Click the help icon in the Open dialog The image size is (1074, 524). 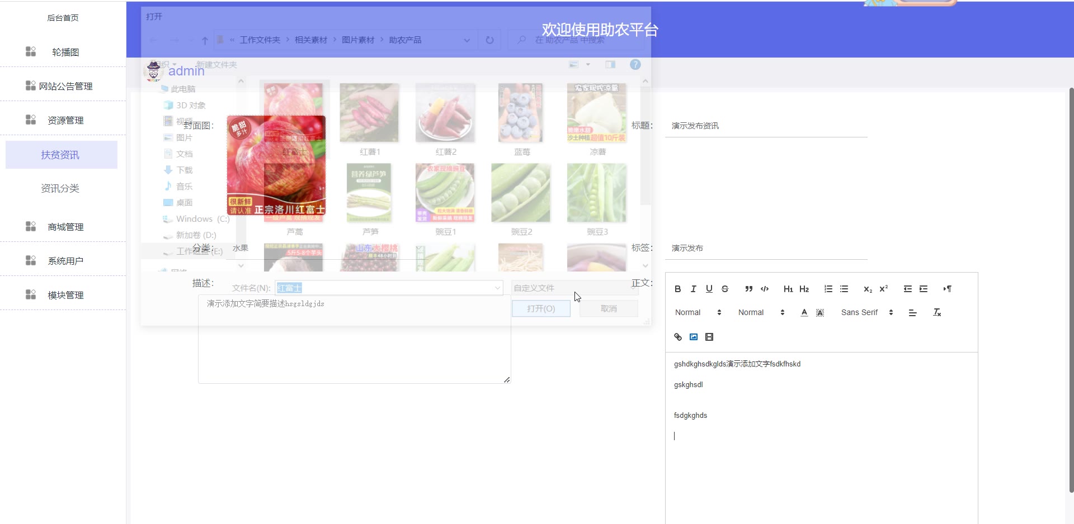pos(635,65)
